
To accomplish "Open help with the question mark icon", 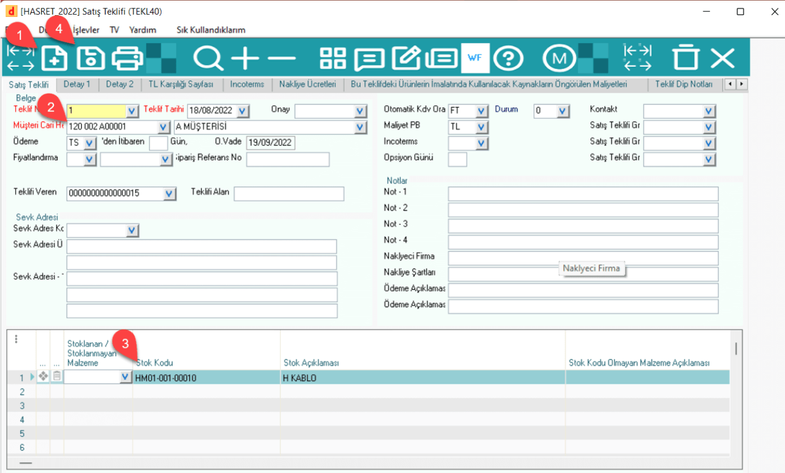I will [x=510, y=58].
